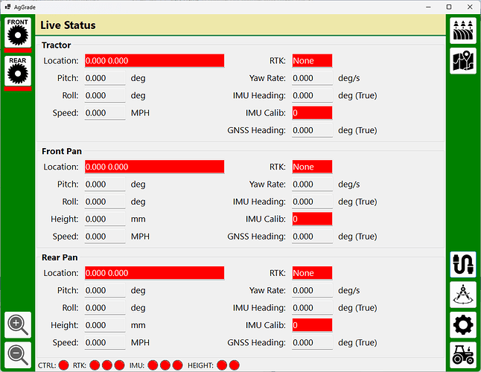
Task: Click the Tractor Location field
Action: [154, 61]
